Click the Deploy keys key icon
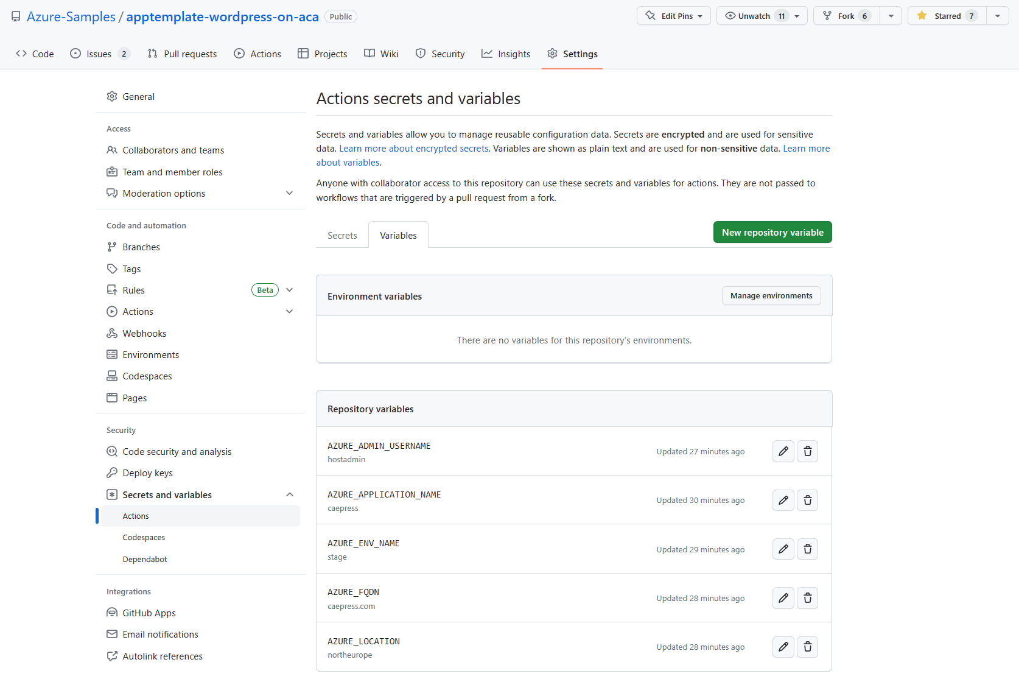Image resolution: width=1019 pixels, height=693 pixels. point(112,473)
